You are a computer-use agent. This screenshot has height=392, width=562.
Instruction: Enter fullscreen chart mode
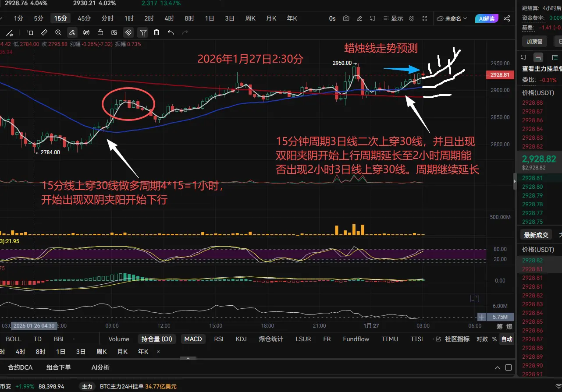point(425,18)
